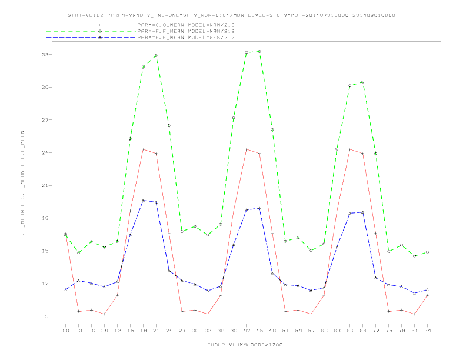Click green NAM circle point at hour 84
This screenshot has width=466, height=360.
coord(427,252)
